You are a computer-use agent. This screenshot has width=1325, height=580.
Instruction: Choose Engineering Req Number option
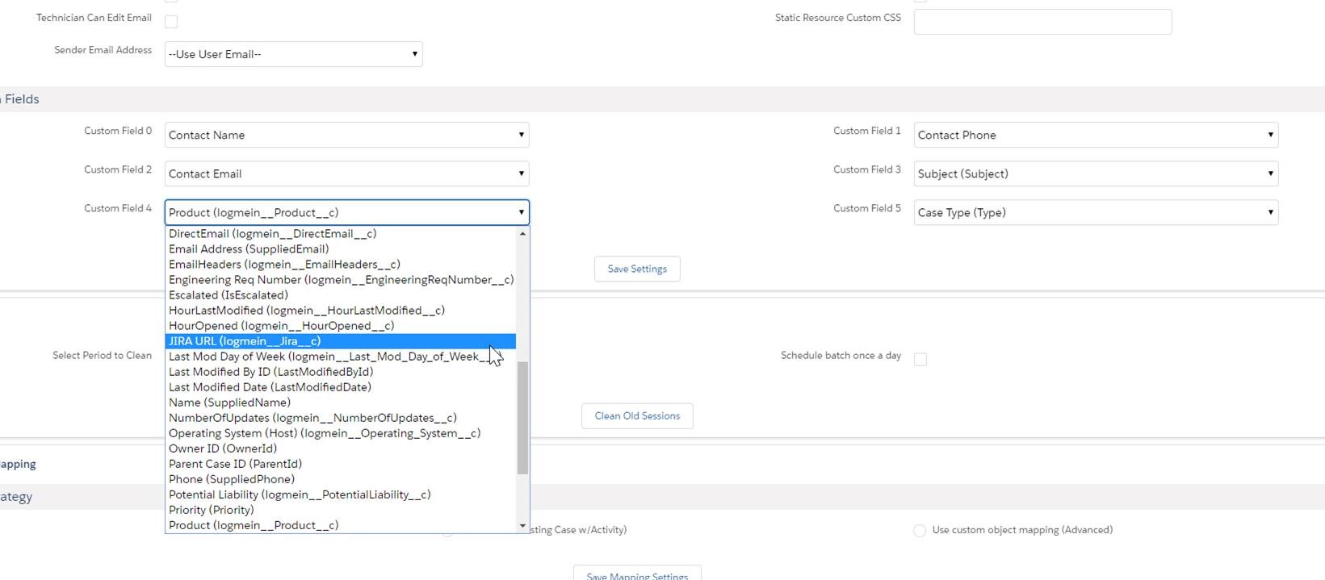click(340, 280)
